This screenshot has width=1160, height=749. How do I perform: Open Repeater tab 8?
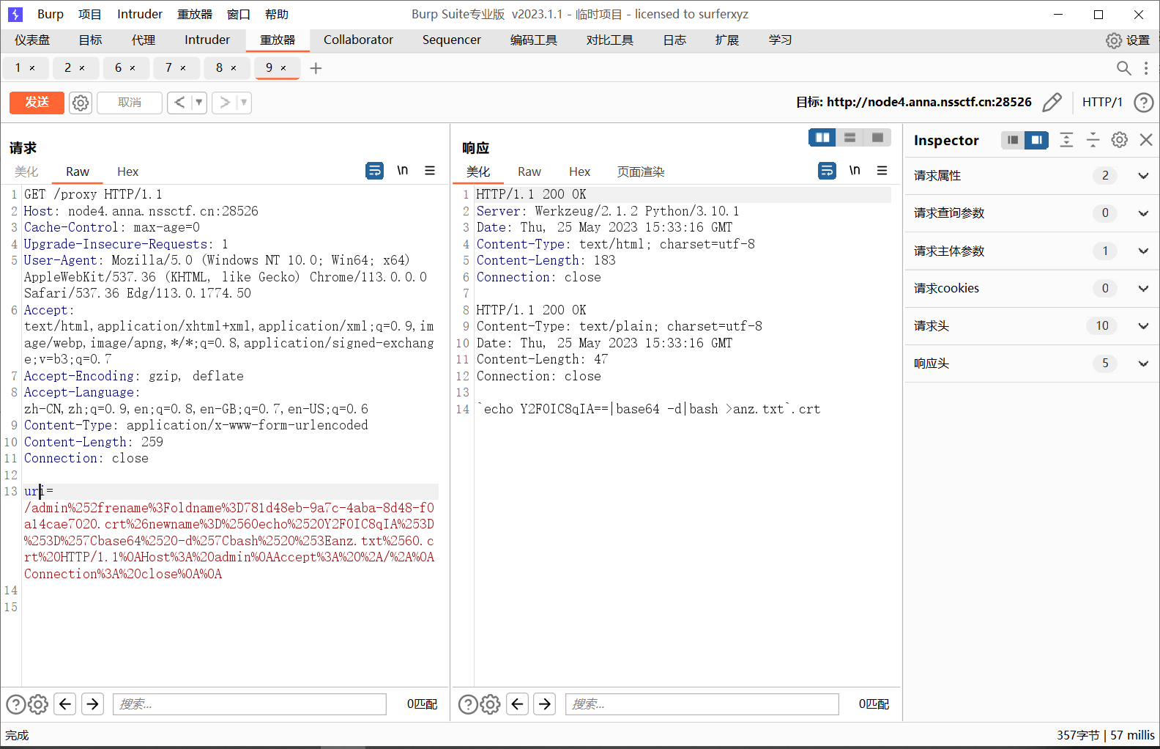pyautogui.click(x=219, y=68)
